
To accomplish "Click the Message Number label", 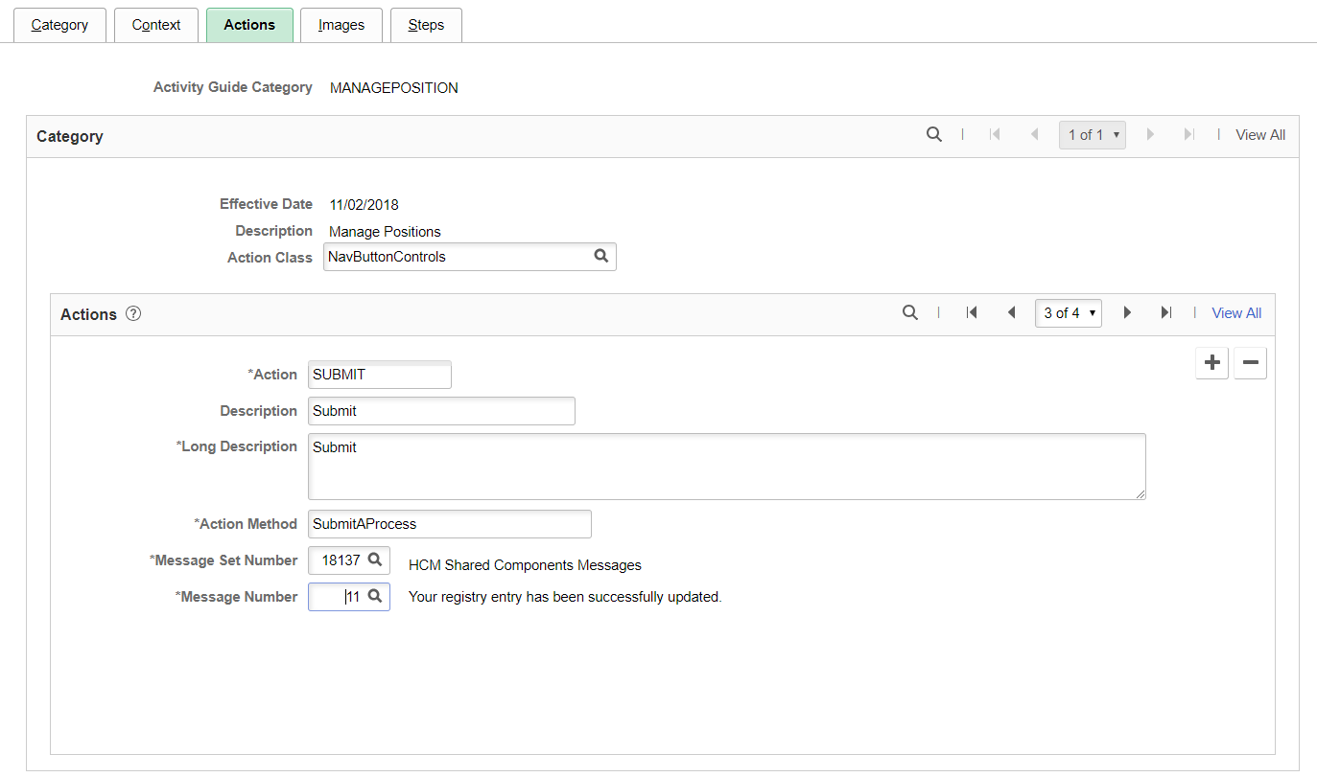I will 236,597.
